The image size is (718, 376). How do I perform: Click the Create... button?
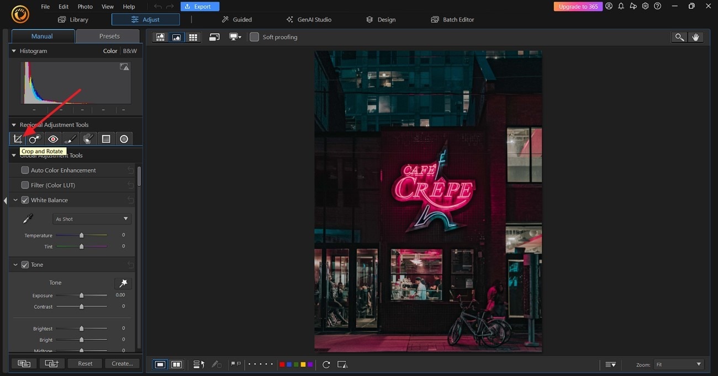tap(122, 363)
